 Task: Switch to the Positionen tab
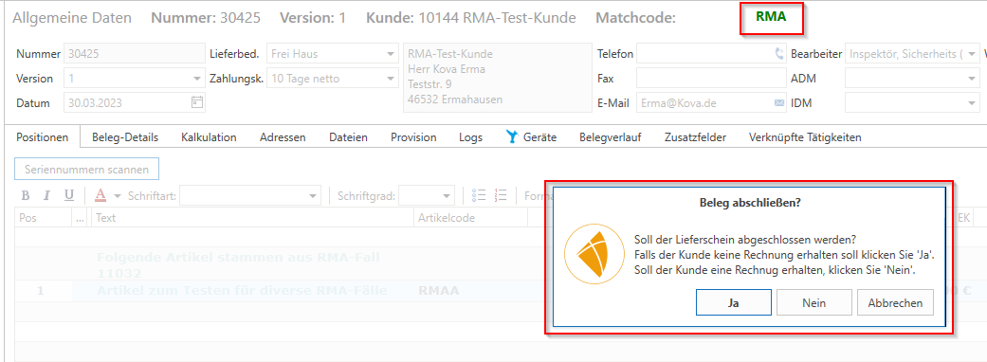tap(42, 137)
